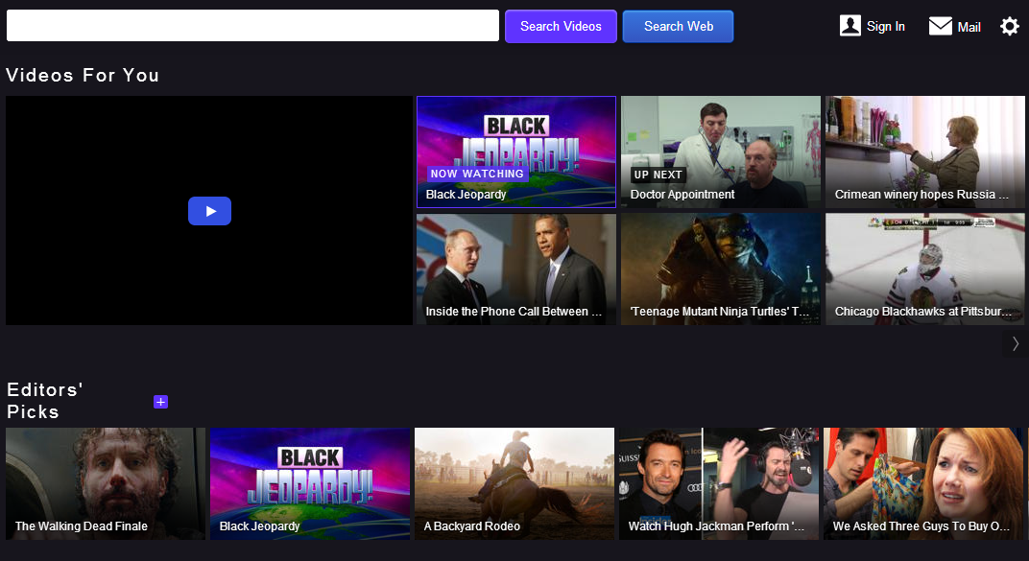Open the Crimean winery hopes Russia video
The image size is (1029, 561).
925,152
